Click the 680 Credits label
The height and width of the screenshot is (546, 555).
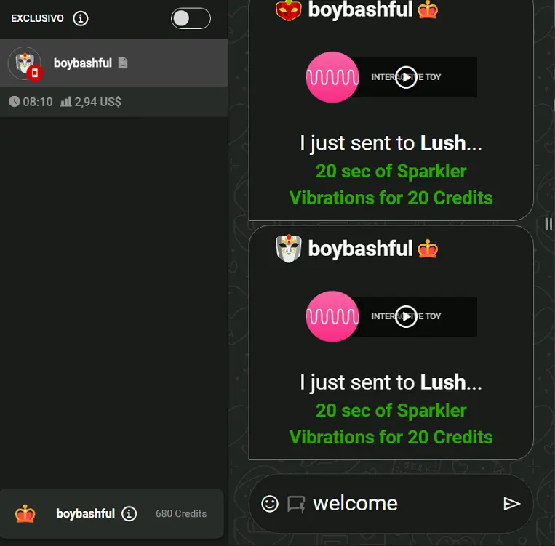click(181, 513)
